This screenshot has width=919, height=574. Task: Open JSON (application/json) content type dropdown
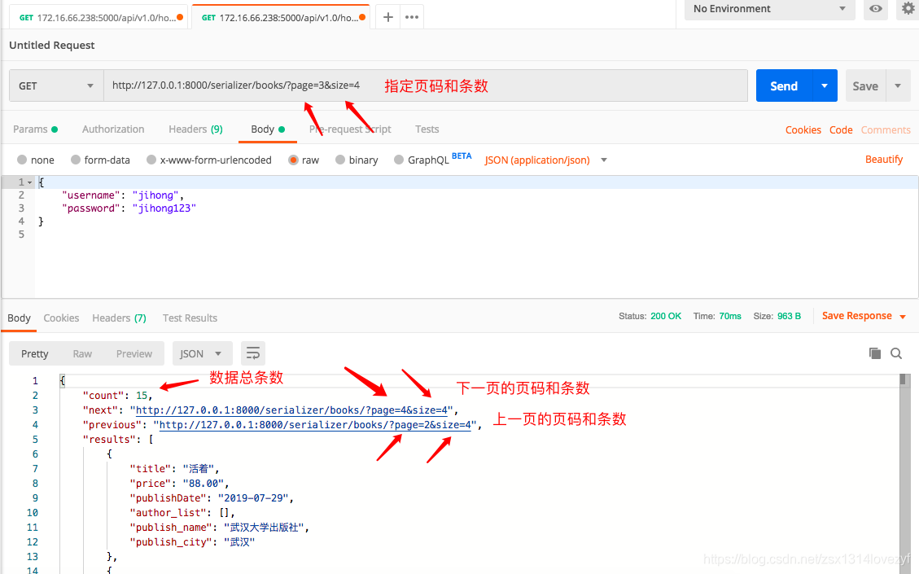tap(545, 160)
